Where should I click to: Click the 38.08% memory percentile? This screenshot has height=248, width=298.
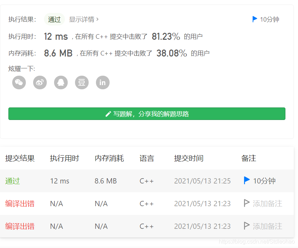(x=172, y=53)
